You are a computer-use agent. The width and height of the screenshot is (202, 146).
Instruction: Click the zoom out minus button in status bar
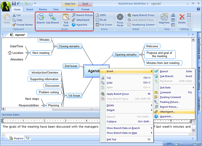point(176,143)
